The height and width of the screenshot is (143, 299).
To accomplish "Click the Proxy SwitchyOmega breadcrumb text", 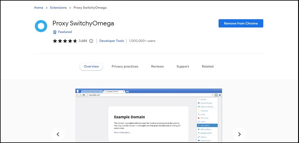I will tap(90, 7).
